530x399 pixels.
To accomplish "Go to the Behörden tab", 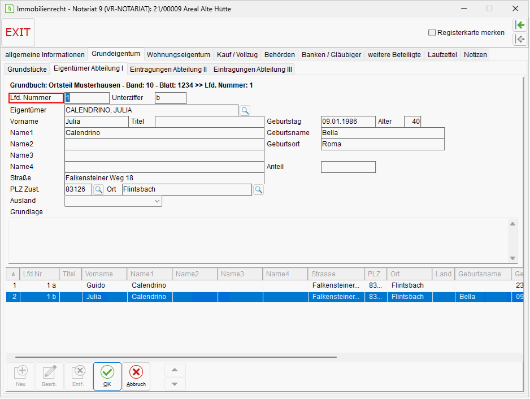I will [280, 55].
